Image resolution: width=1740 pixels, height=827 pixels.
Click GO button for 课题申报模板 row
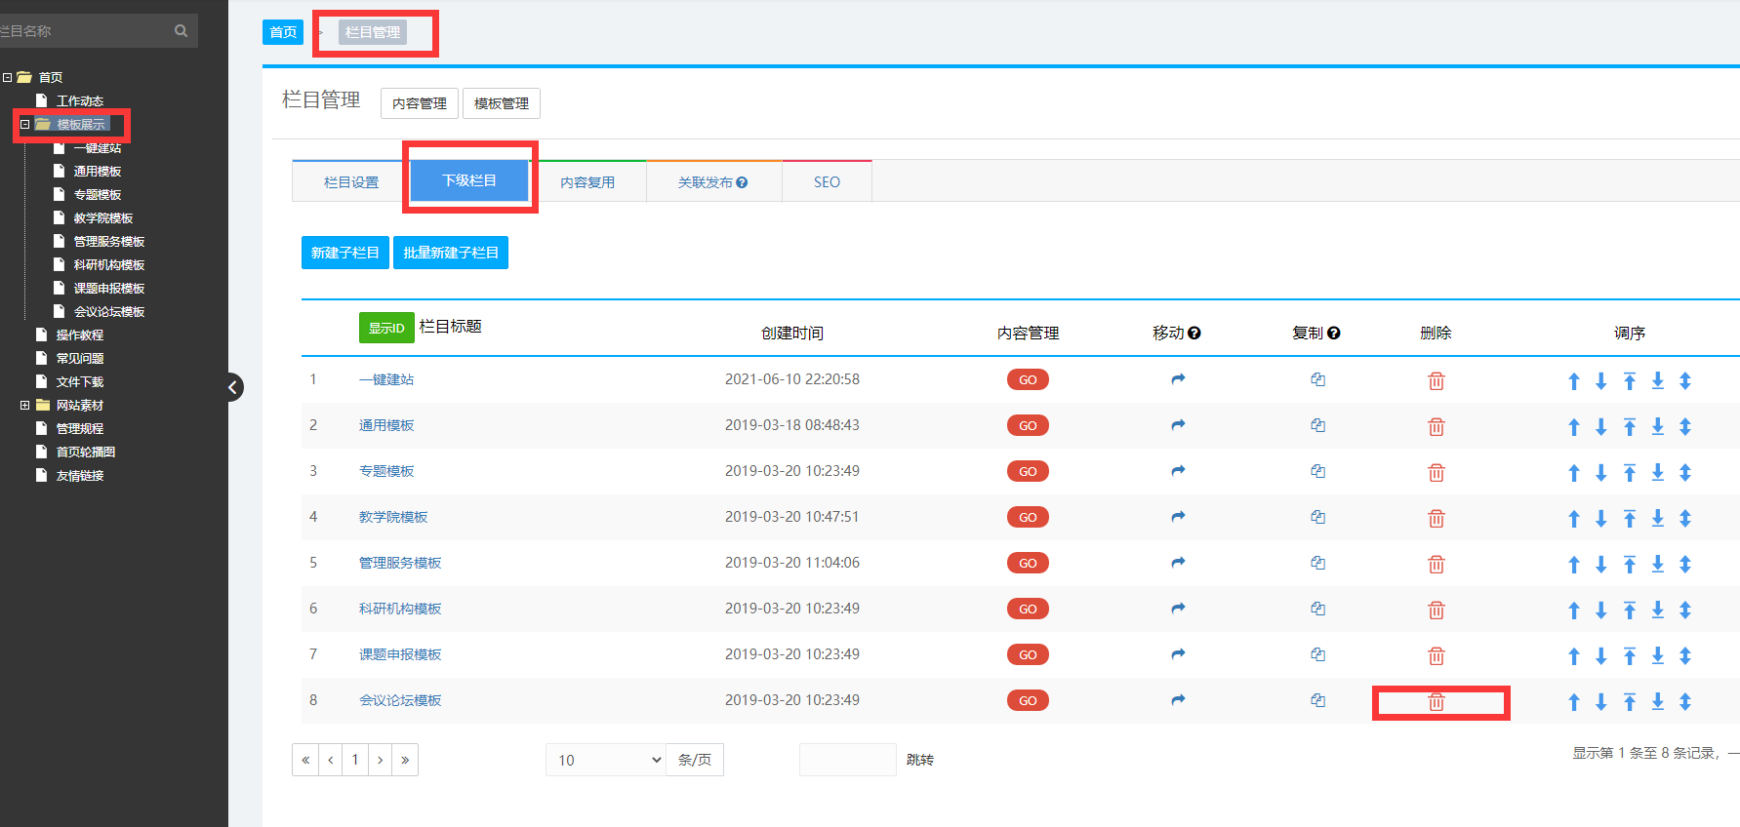click(1028, 654)
